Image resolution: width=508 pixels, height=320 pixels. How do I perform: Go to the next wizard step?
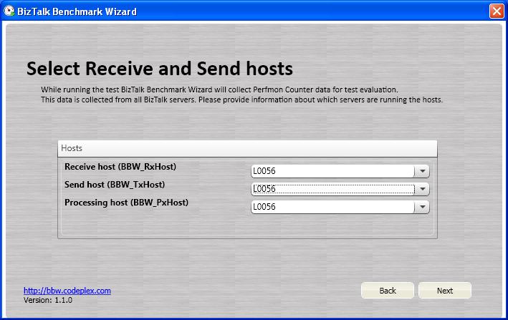point(445,291)
